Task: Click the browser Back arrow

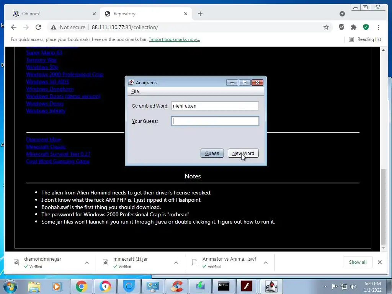Action: click(x=14, y=27)
